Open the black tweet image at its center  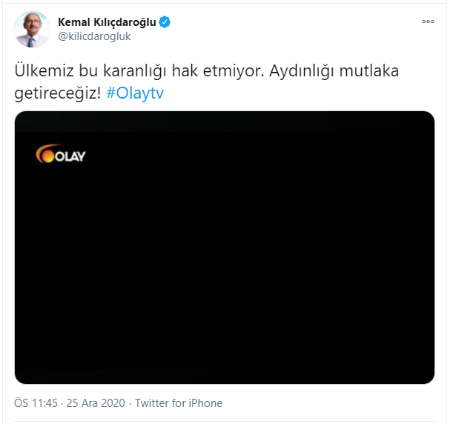(x=225, y=248)
